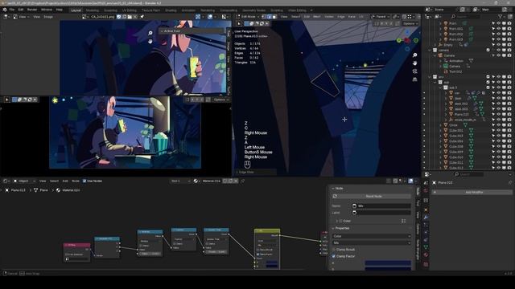Open Particles properties tab icon
515x289 pixels.
coord(426,225)
